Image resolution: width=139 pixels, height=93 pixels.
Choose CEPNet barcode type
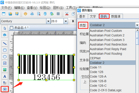point(112,58)
